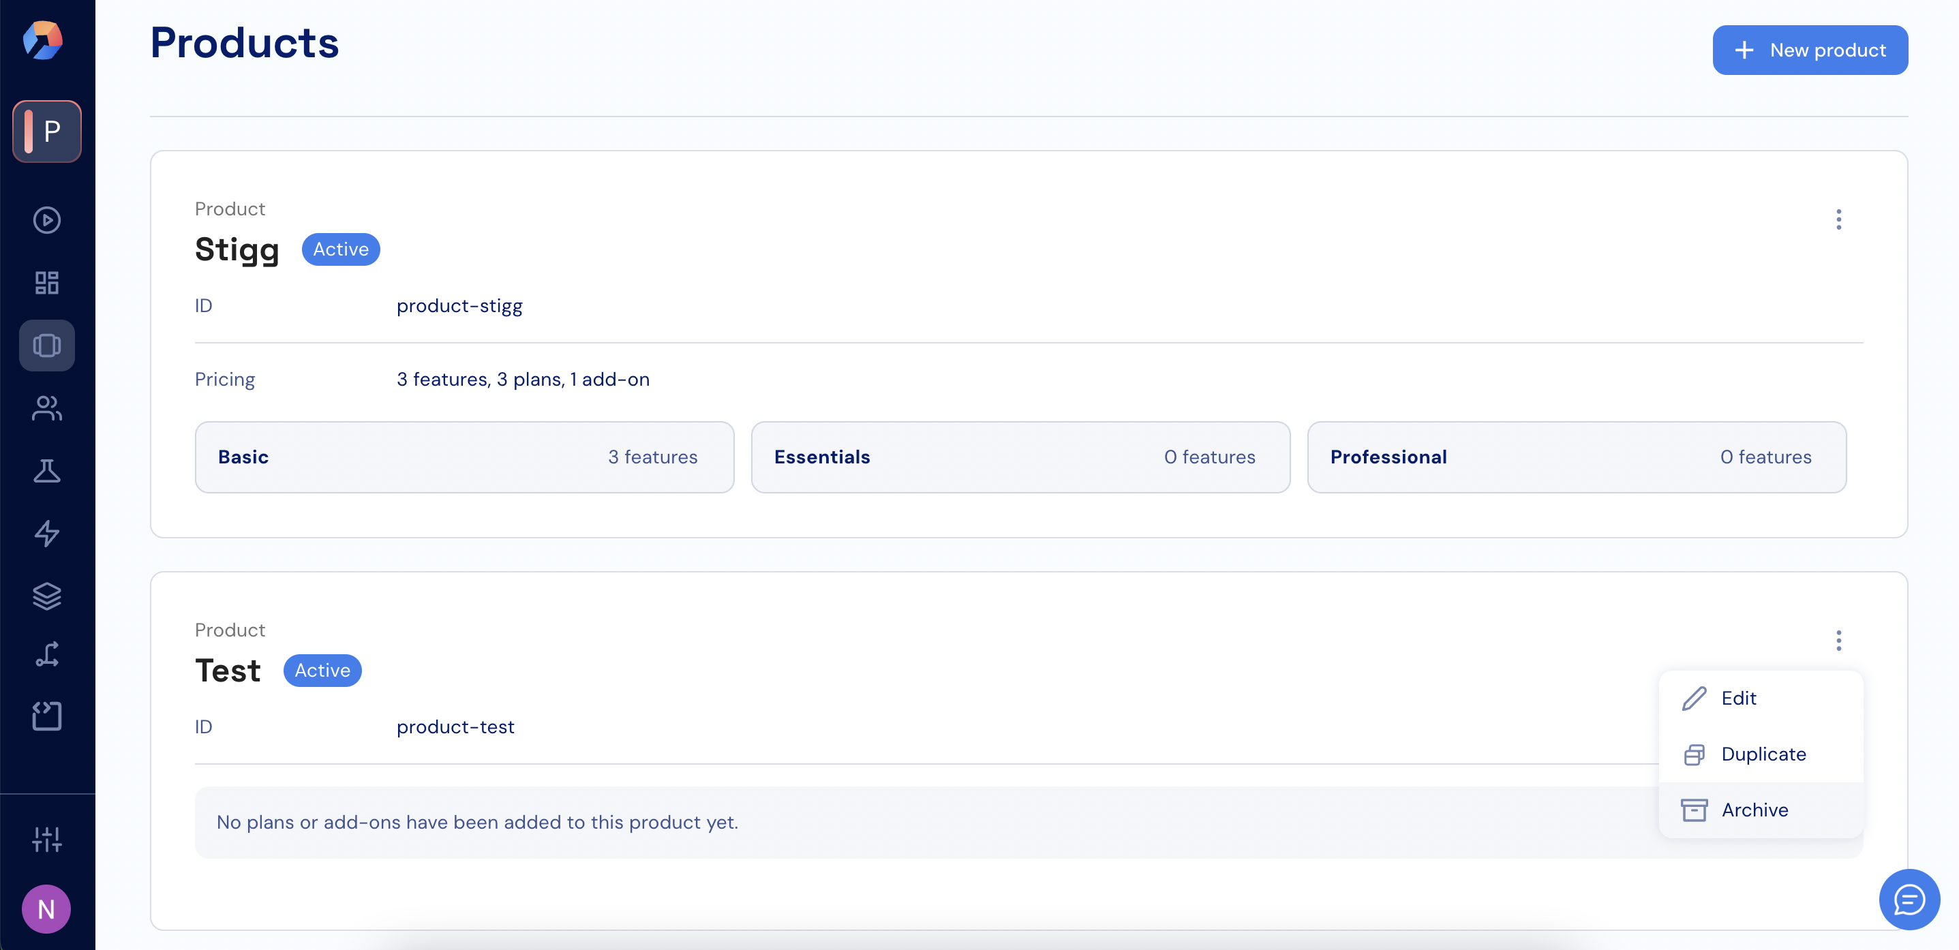The width and height of the screenshot is (1959, 950).
Task: Choose Edit from the context menu
Action: [1737, 699]
